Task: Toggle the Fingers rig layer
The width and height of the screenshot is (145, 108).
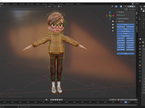Action: [126, 34]
